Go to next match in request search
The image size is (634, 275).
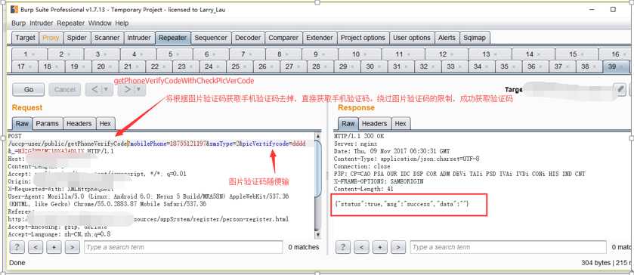tap(72, 247)
